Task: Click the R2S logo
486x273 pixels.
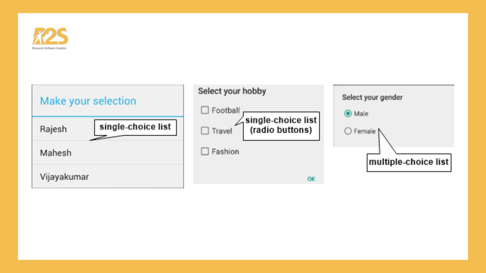Action: pyautogui.click(x=50, y=36)
